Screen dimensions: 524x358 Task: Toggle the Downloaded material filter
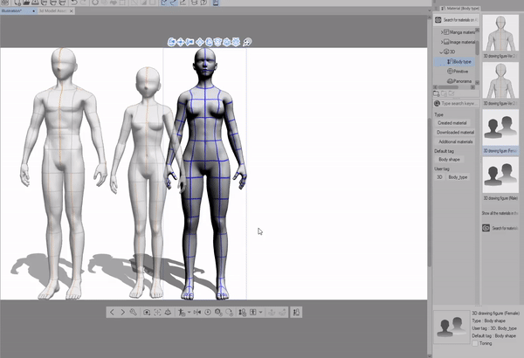455,133
